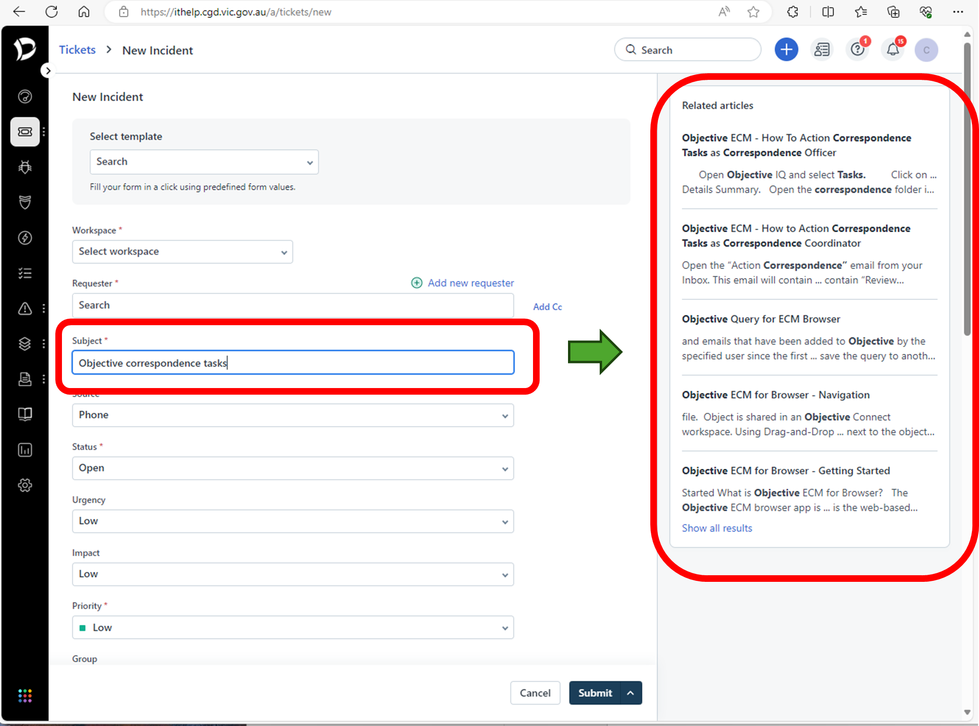Open the Dashboard gauge icon in sidebar
The height and width of the screenshot is (726, 979).
[x=25, y=96]
